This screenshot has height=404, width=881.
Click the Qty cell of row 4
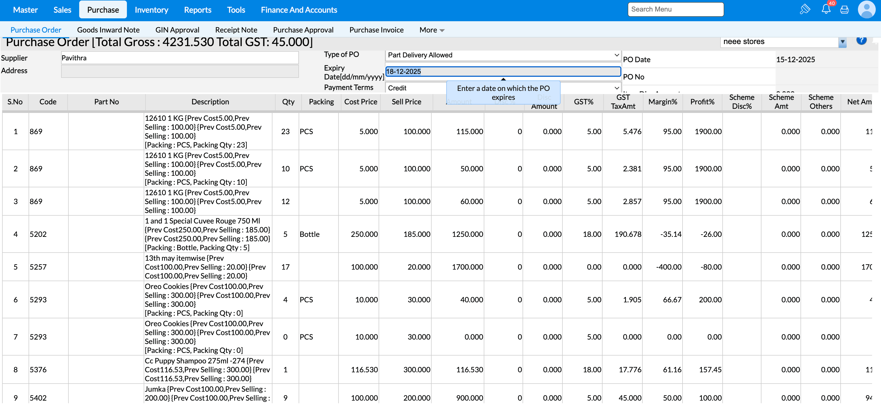tap(285, 234)
